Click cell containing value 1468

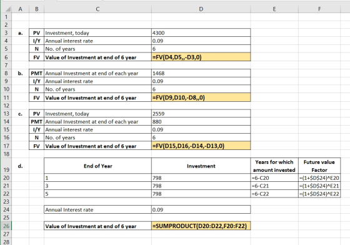point(201,73)
